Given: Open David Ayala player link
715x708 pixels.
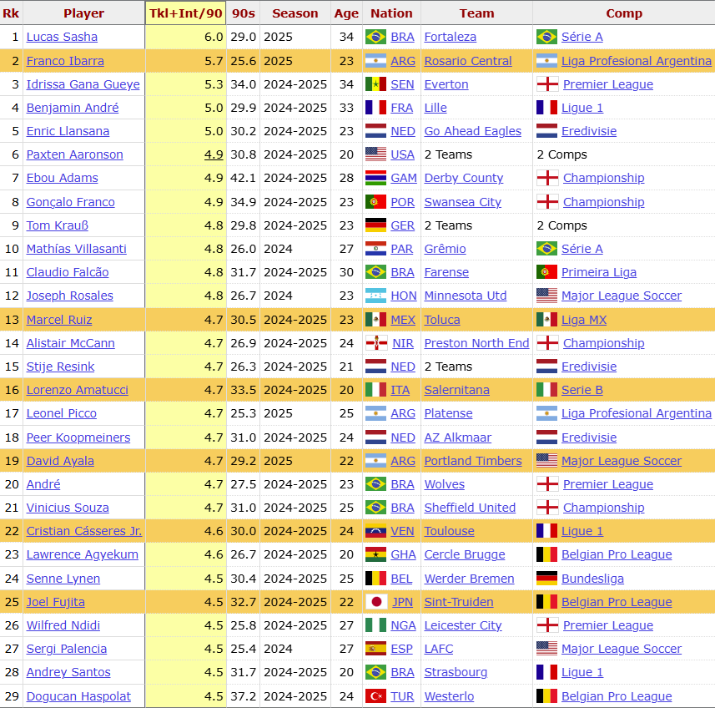Looking at the screenshot, I should (x=60, y=461).
